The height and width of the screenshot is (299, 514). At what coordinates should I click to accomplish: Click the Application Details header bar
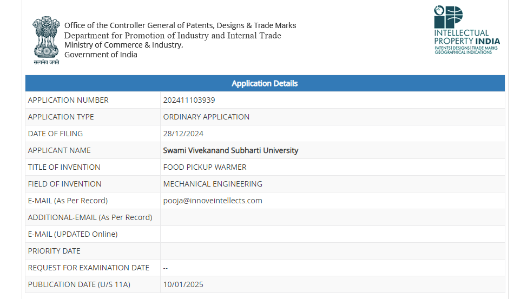click(x=265, y=83)
